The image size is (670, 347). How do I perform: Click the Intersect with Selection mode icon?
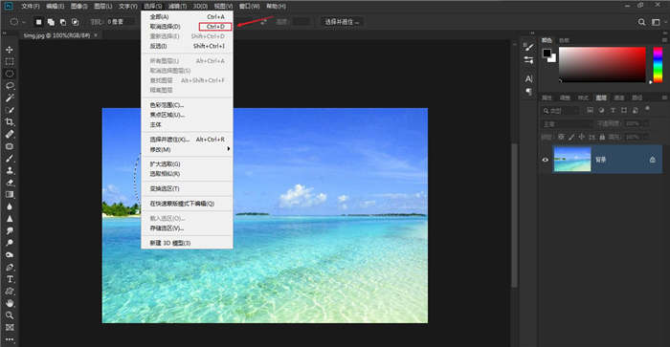pos(76,22)
